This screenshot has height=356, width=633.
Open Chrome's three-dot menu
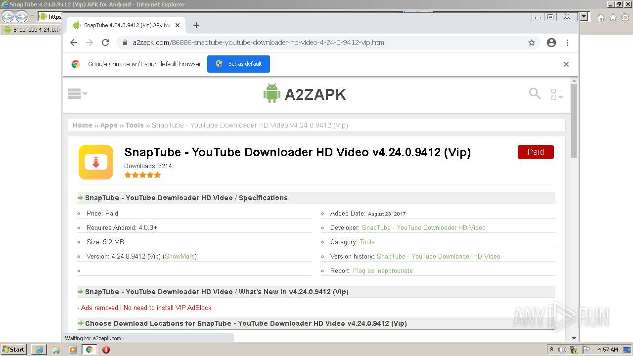[x=568, y=43]
